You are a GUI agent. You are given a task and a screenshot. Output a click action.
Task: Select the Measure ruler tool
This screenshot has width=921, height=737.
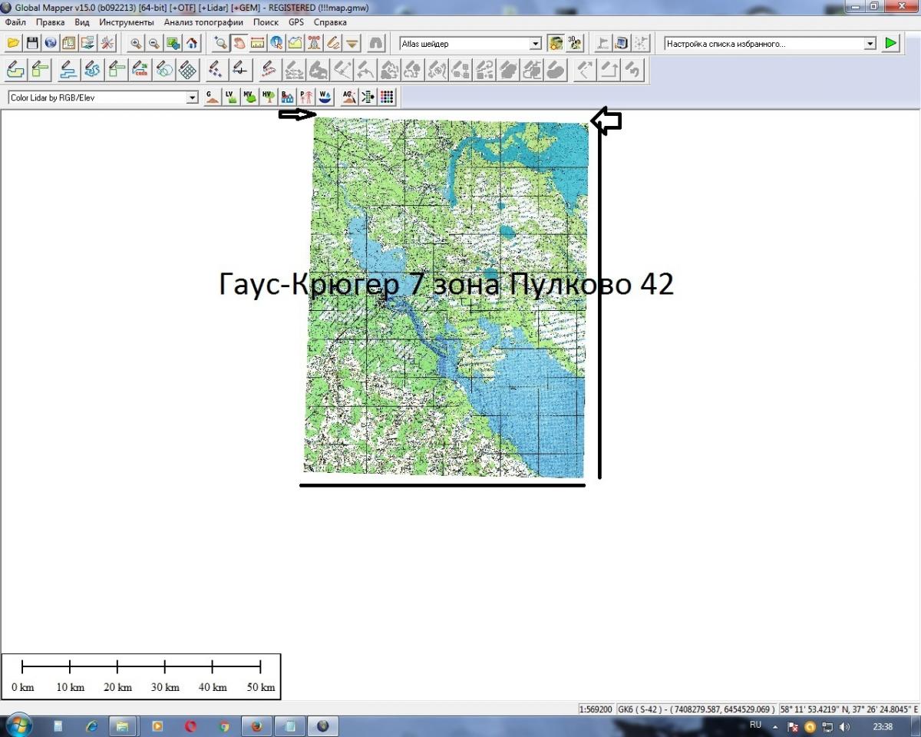pyautogui.click(x=257, y=44)
